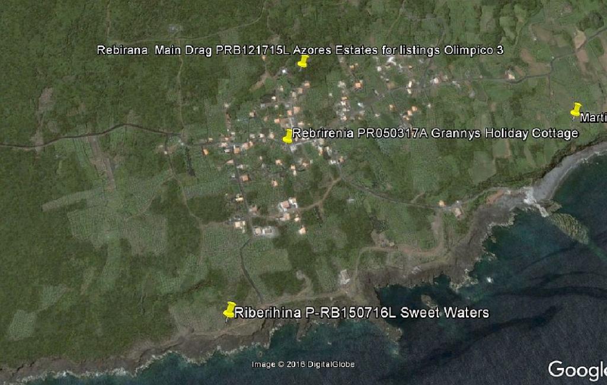Select the green islet offshore from the pier
Image resolution: width=607 pixels, height=385 pixels.
(568, 226)
